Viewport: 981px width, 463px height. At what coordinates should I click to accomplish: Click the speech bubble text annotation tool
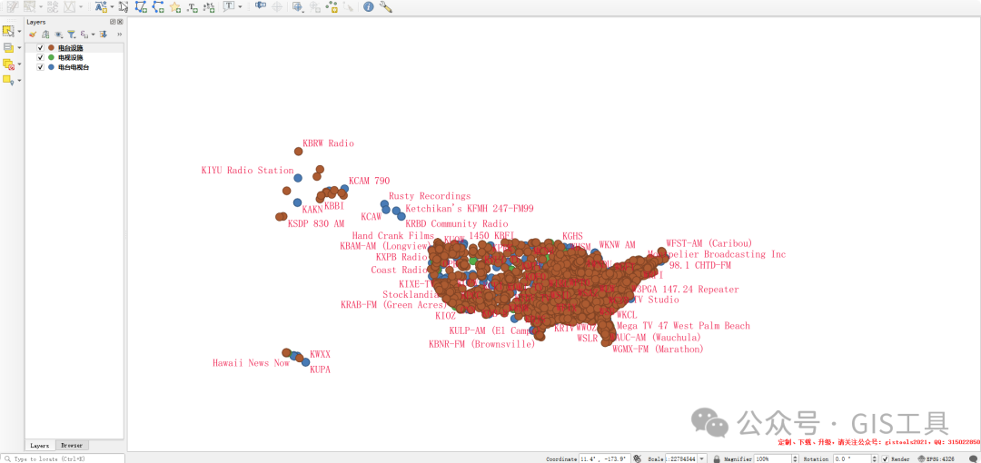point(229,7)
